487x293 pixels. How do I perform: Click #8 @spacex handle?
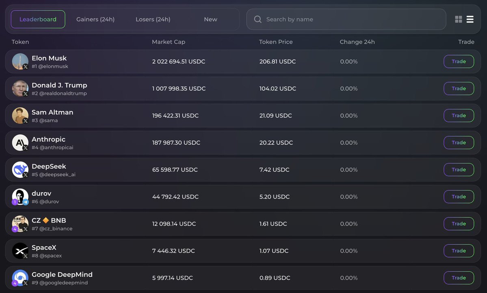pos(47,256)
